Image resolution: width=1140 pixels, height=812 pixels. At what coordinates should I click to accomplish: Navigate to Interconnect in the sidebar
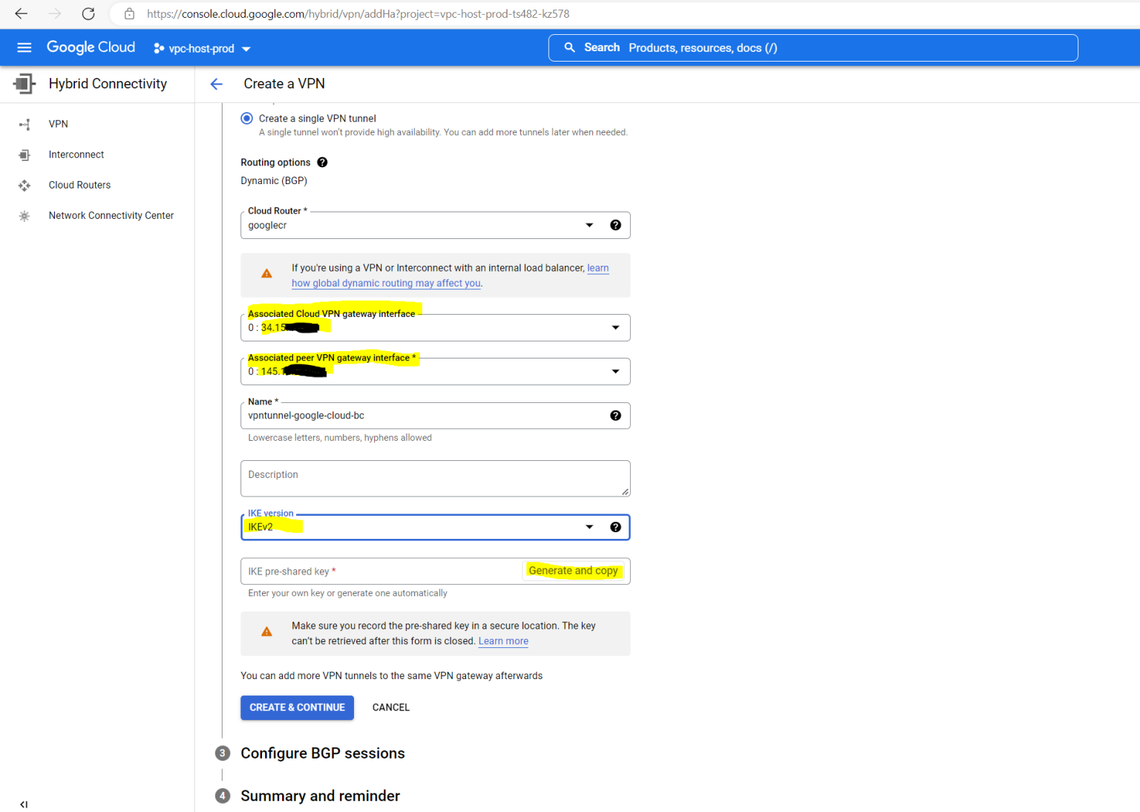76,154
